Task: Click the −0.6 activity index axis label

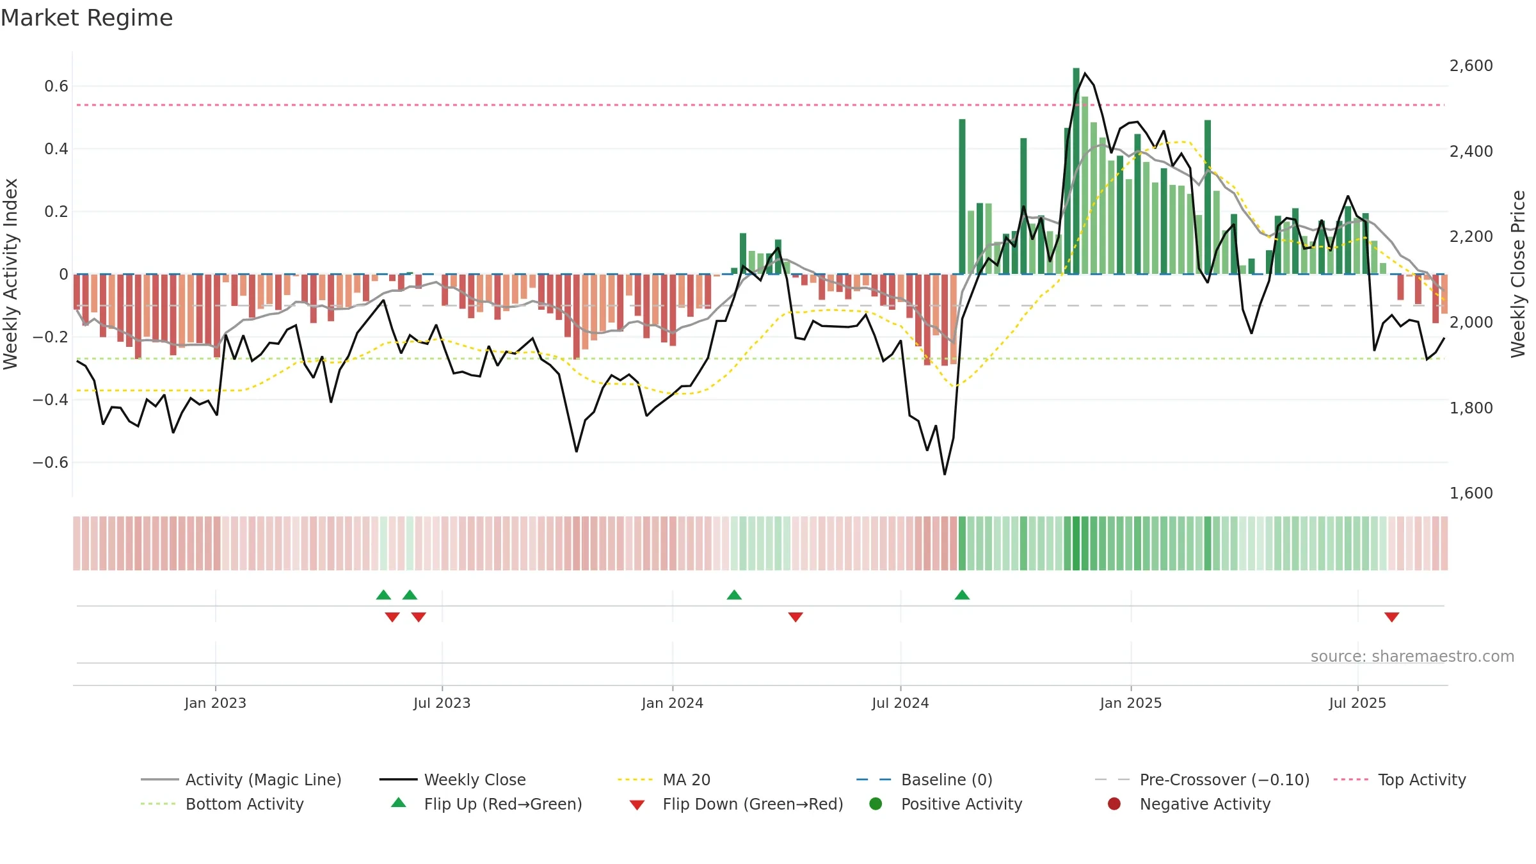Action: point(50,462)
